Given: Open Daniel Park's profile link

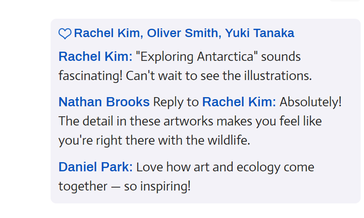Looking at the screenshot, I should click(94, 167).
